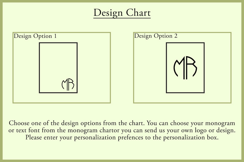Screen dimensions: 244x162
Task: Click the letter M in Option 2's monogram
Action: [180, 68]
